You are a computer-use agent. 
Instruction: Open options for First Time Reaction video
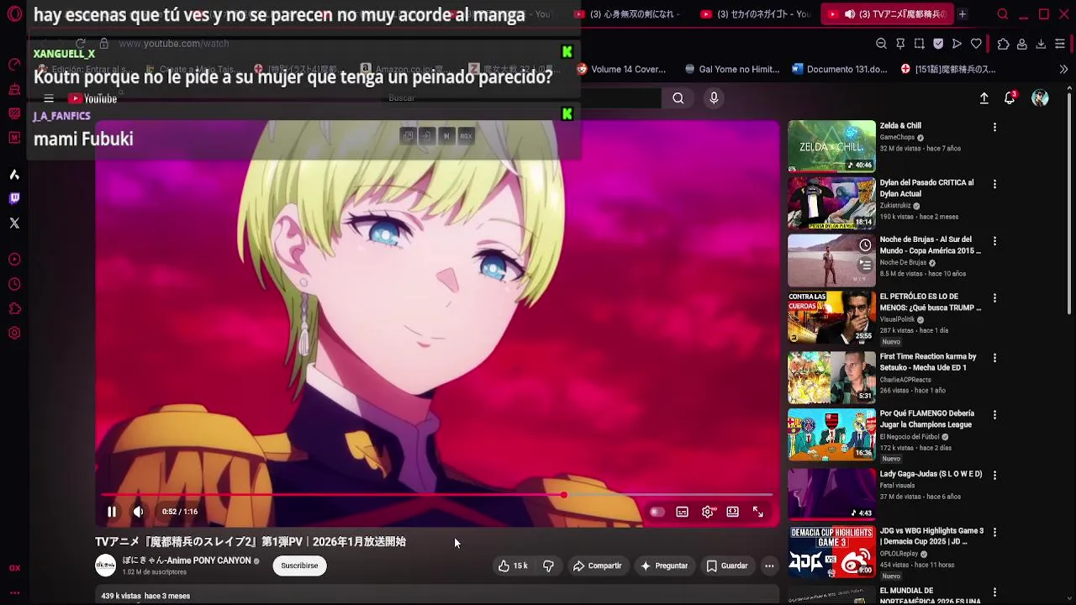pyautogui.click(x=994, y=358)
